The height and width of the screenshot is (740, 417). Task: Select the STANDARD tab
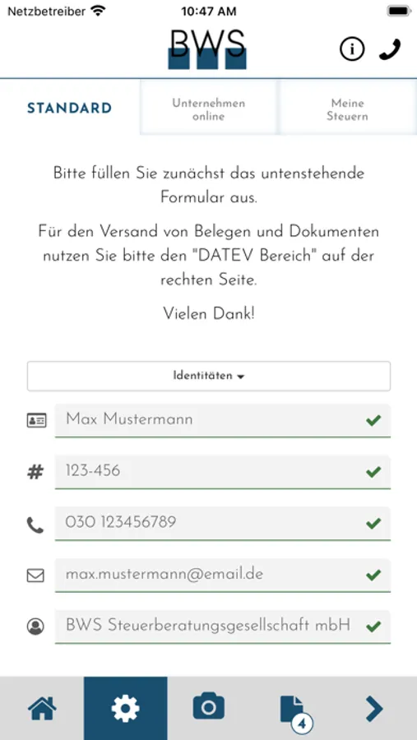tap(69, 108)
